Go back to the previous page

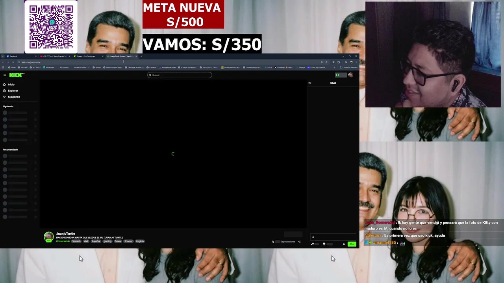[3, 62]
